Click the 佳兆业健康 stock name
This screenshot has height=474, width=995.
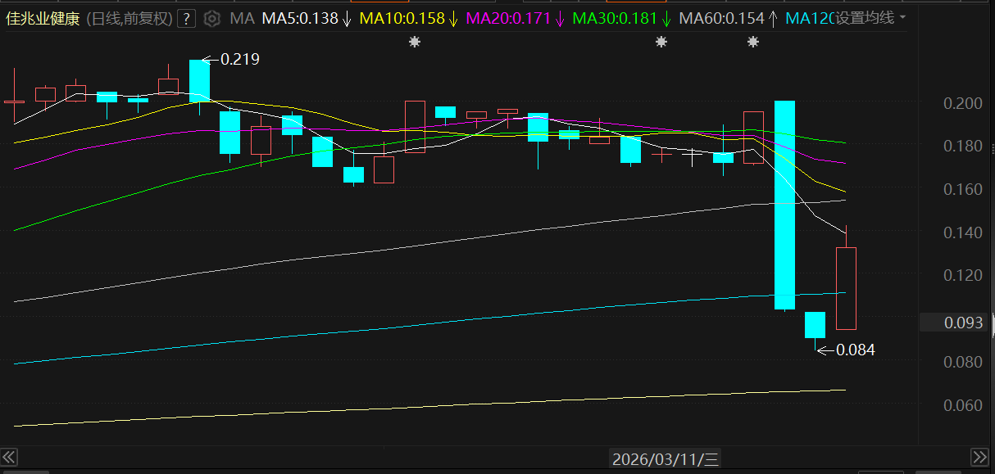click(43, 18)
